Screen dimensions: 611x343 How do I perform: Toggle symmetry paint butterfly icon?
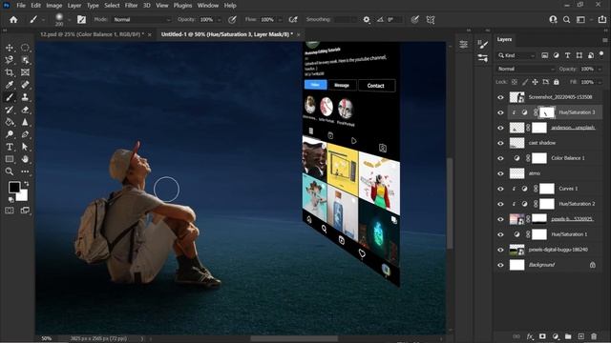pyautogui.click(x=431, y=19)
